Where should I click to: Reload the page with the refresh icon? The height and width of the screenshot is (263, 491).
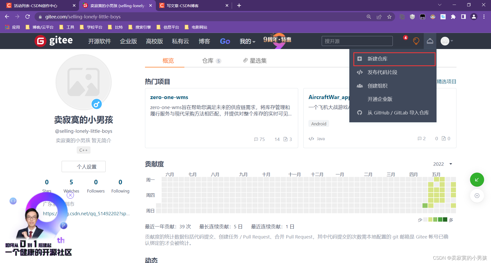[x=28, y=17]
